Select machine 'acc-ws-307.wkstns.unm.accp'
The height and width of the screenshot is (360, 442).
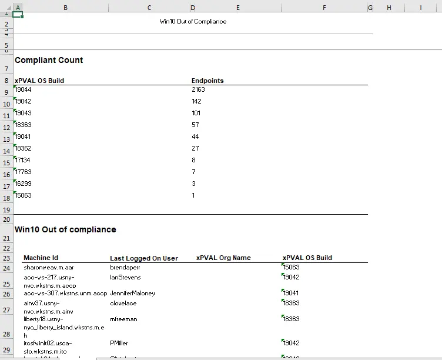click(65, 294)
